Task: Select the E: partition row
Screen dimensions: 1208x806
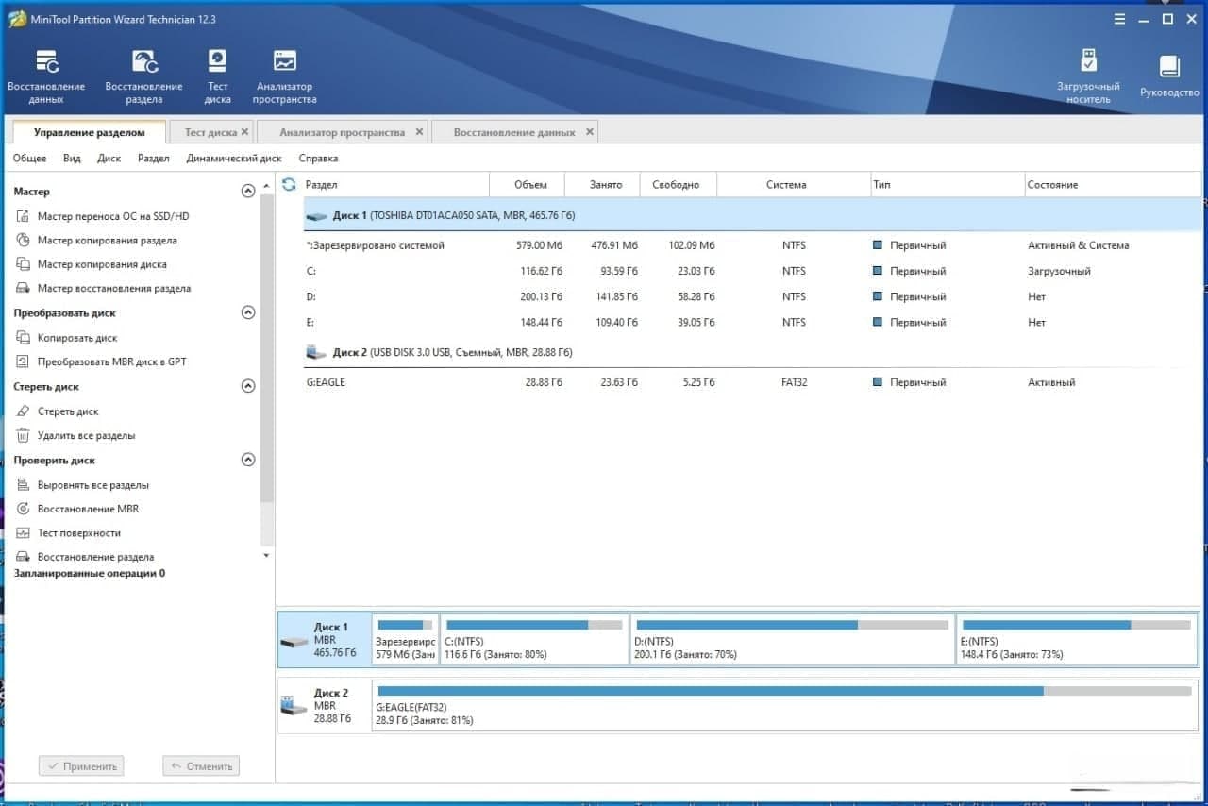Action: point(753,322)
